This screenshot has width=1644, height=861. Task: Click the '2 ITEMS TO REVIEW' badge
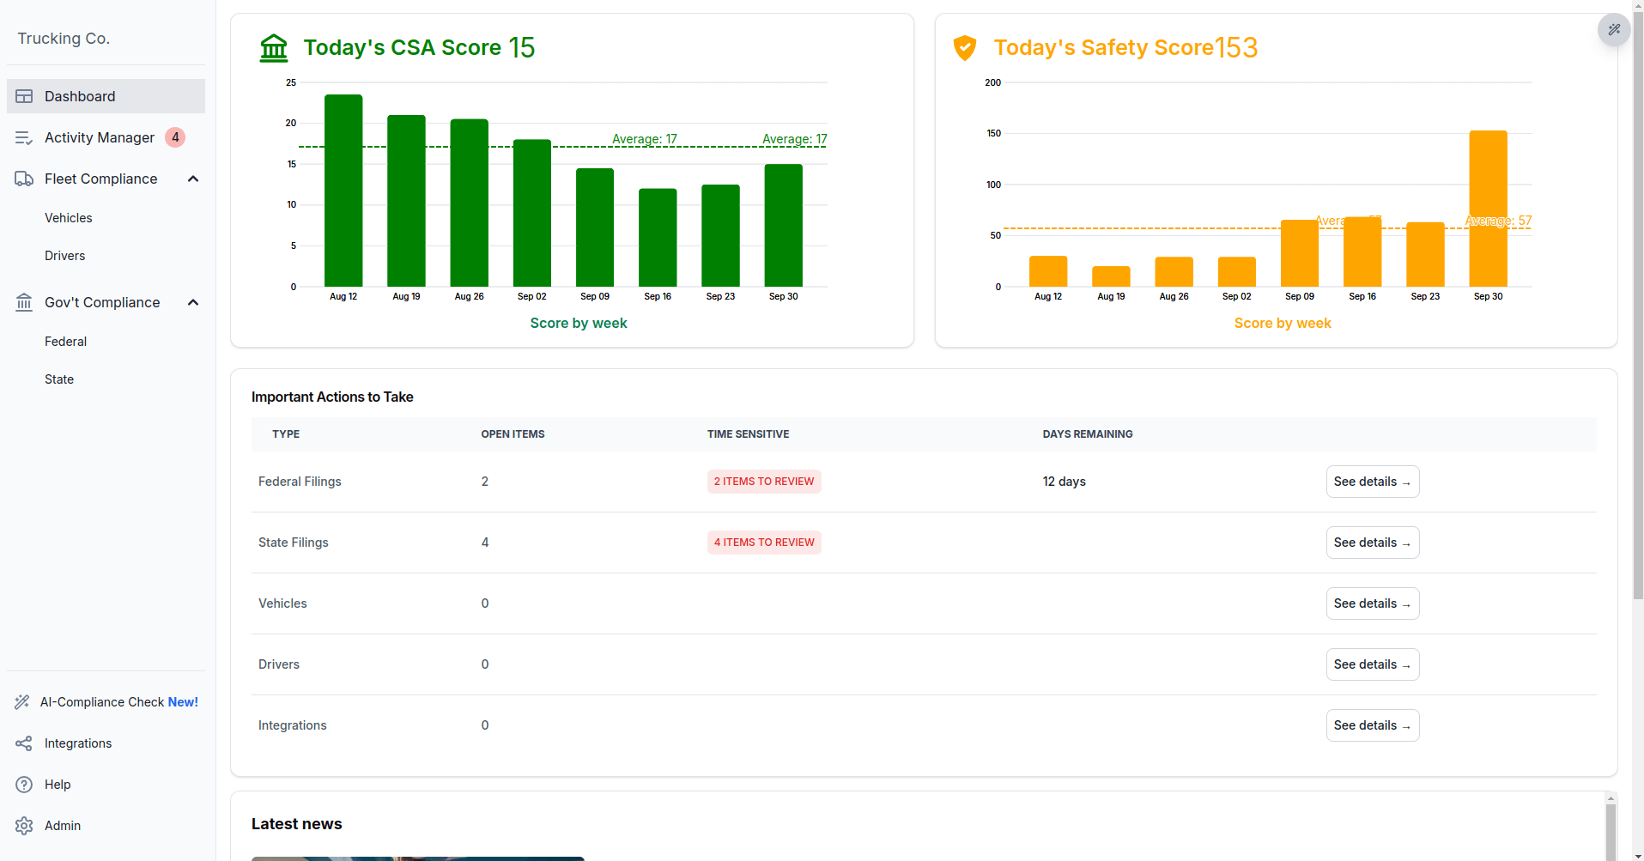(x=764, y=482)
